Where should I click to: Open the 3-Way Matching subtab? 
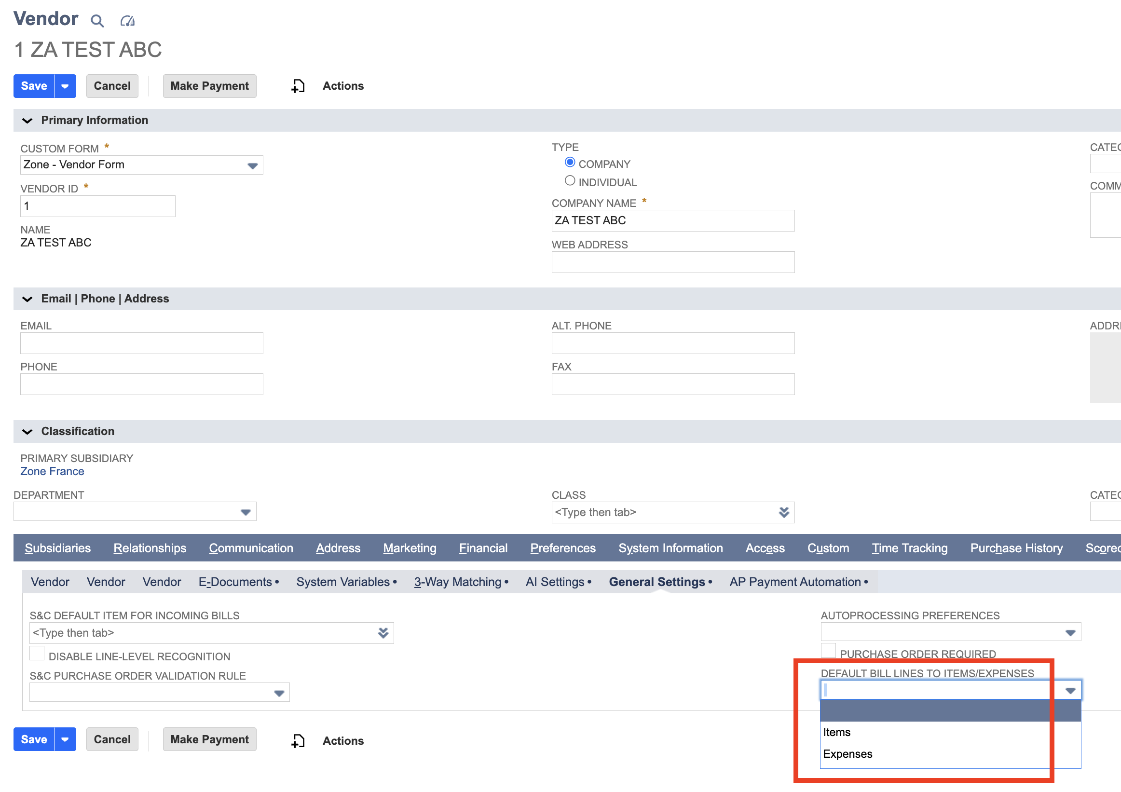461,582
